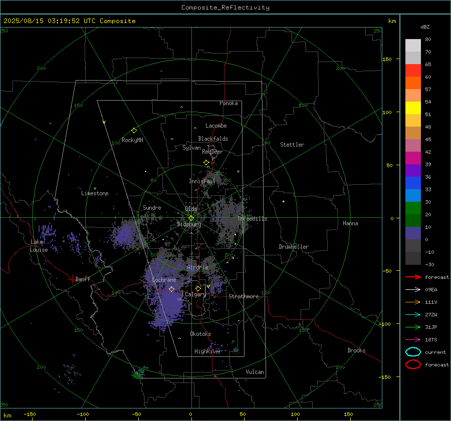Screen dimensions: 451x421
Task: Select the blue 33-36 dBZ swatch
Action: point(413,183)
